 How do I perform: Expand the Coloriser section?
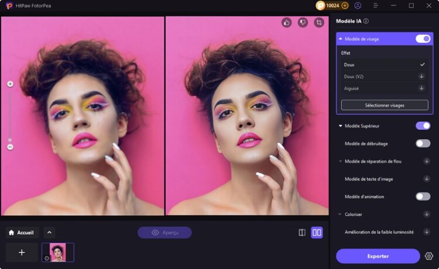pos(340,215)
